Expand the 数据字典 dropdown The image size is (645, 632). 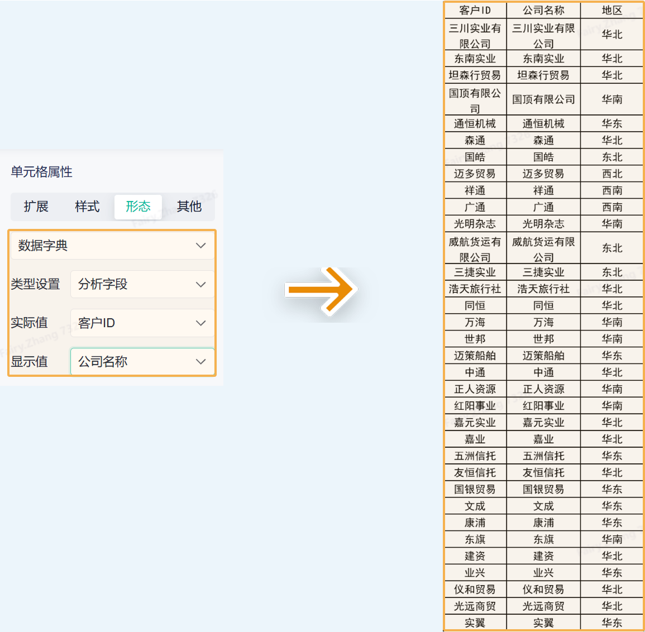coord(112,246)
